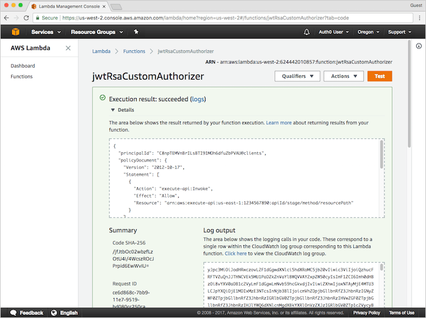Close the Lambda Management Console tab
The image size is (426, 318).
click(104, 6)
